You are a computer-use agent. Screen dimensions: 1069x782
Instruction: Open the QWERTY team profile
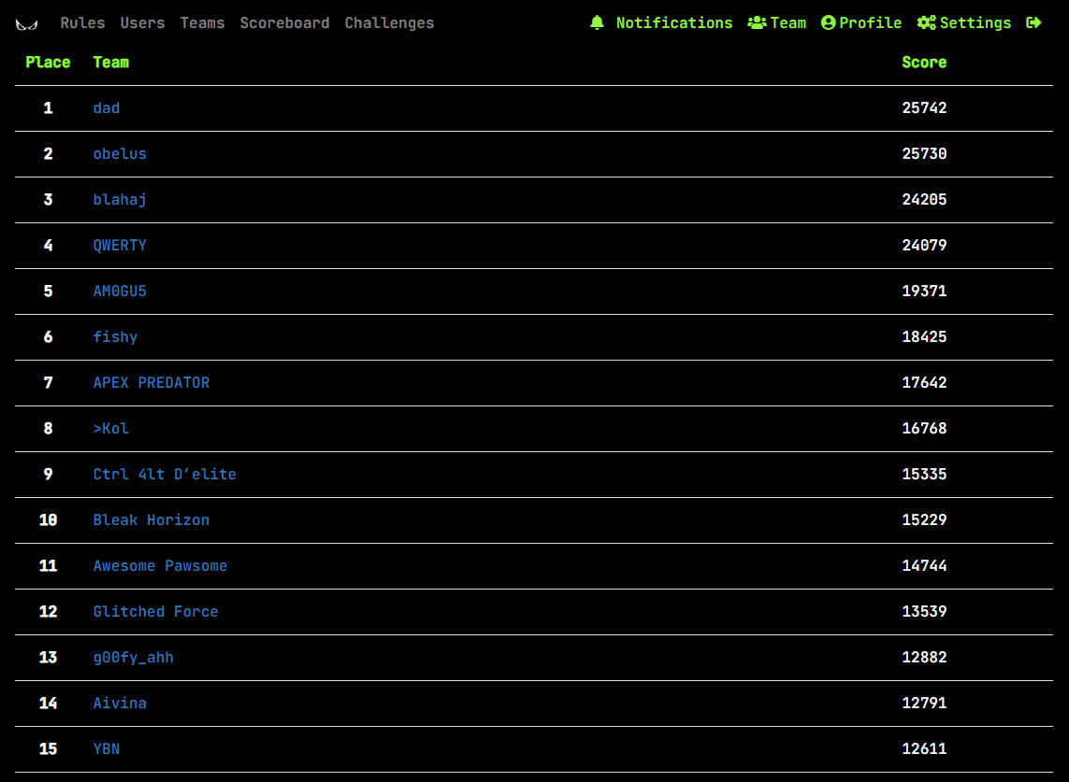120,246
